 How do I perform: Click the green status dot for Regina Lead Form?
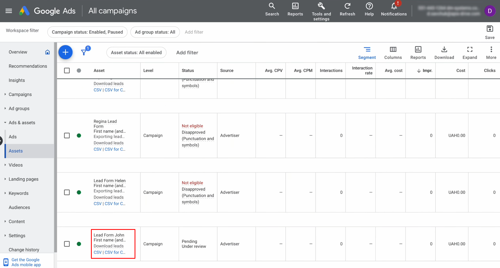pos(79,136)
